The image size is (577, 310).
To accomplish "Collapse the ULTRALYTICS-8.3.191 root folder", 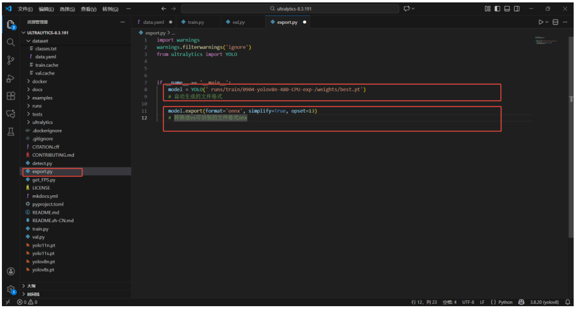I will [76, 32].
